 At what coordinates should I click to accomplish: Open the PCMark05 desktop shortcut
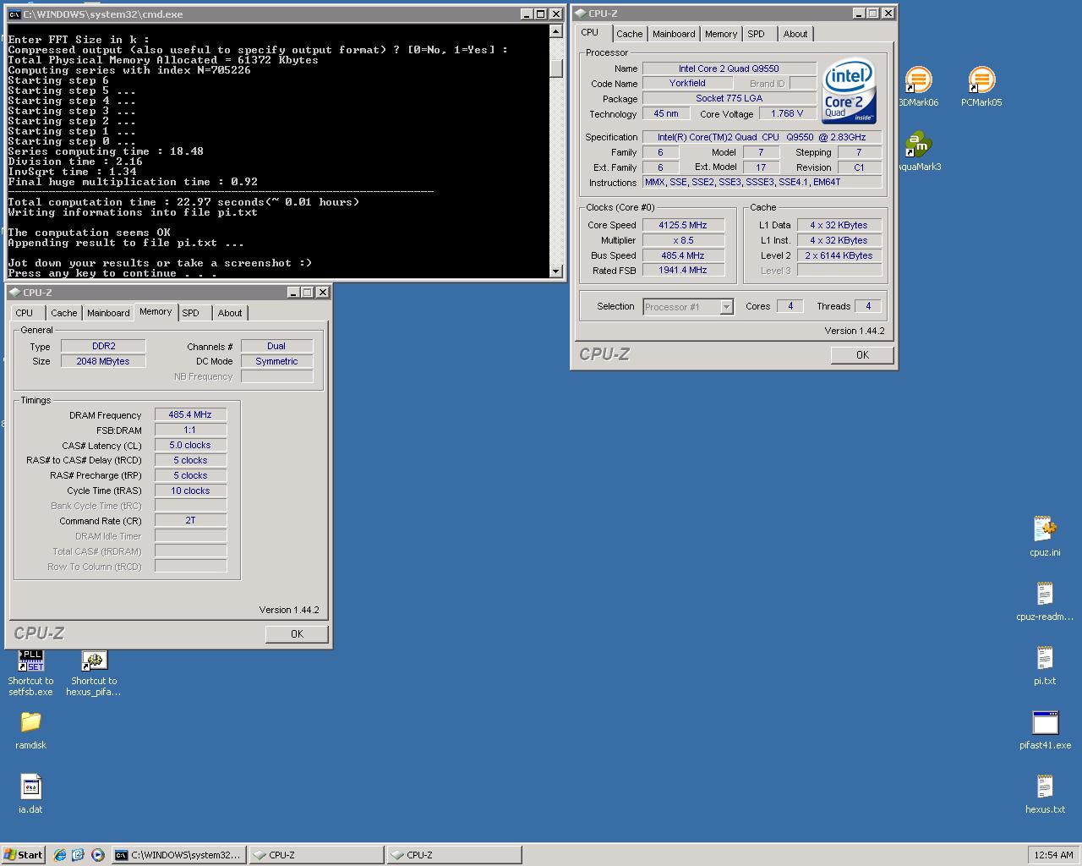[981, 81]
